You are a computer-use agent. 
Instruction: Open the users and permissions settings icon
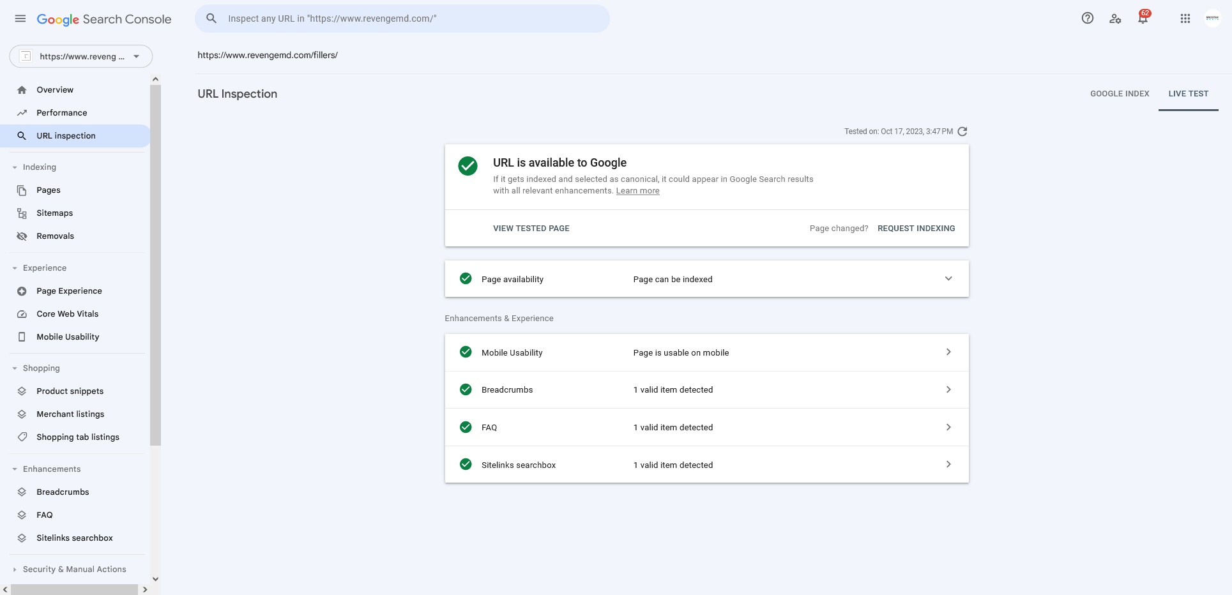(1115, 19)
